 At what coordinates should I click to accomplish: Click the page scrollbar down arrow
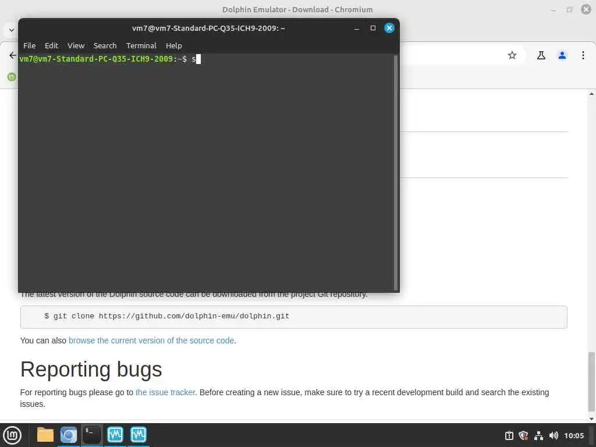click(x=591, y=419)
